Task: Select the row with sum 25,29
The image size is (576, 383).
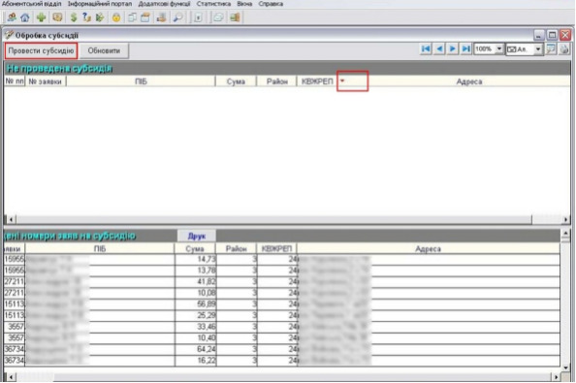Action: tap(282, 315)
